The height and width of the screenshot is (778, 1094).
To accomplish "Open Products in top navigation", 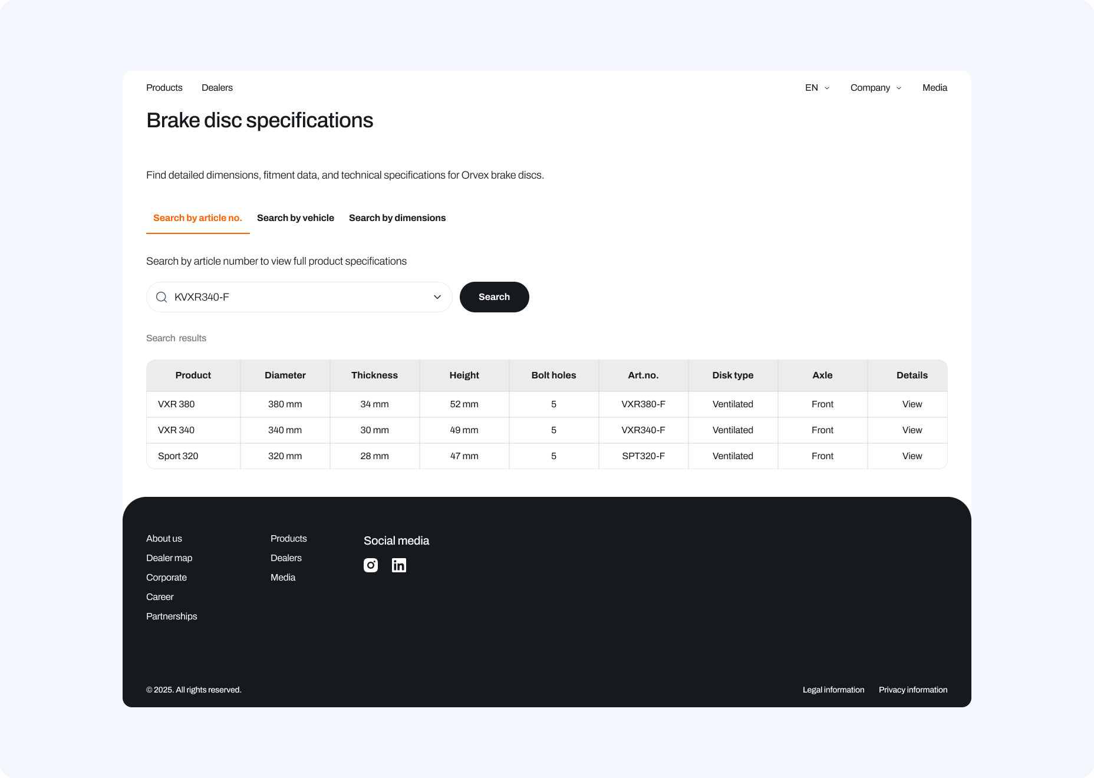I will coord(164,88).
